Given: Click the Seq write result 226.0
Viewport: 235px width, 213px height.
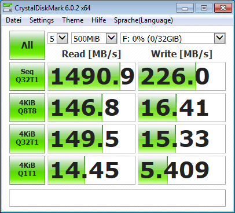Looking at the screenshot, I should coord(182,76).
